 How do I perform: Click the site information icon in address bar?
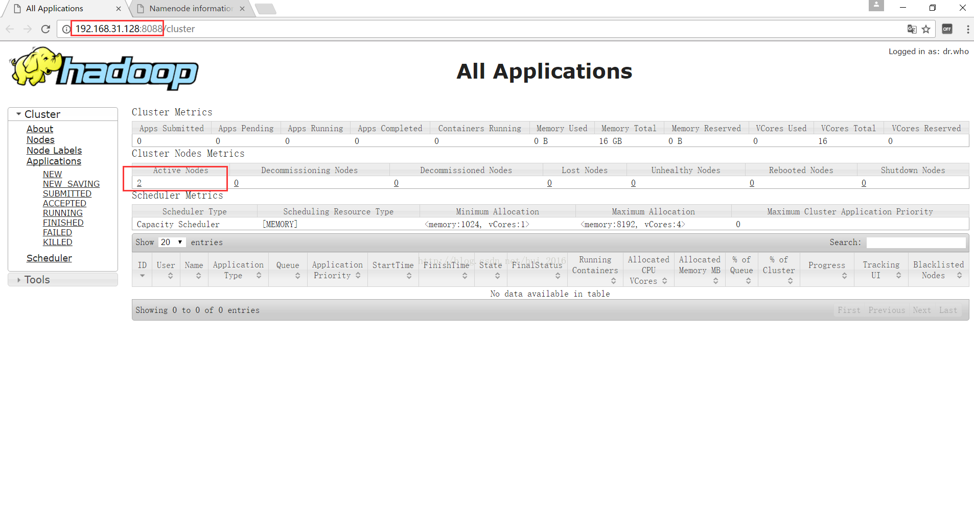click(x=66, y=29)
